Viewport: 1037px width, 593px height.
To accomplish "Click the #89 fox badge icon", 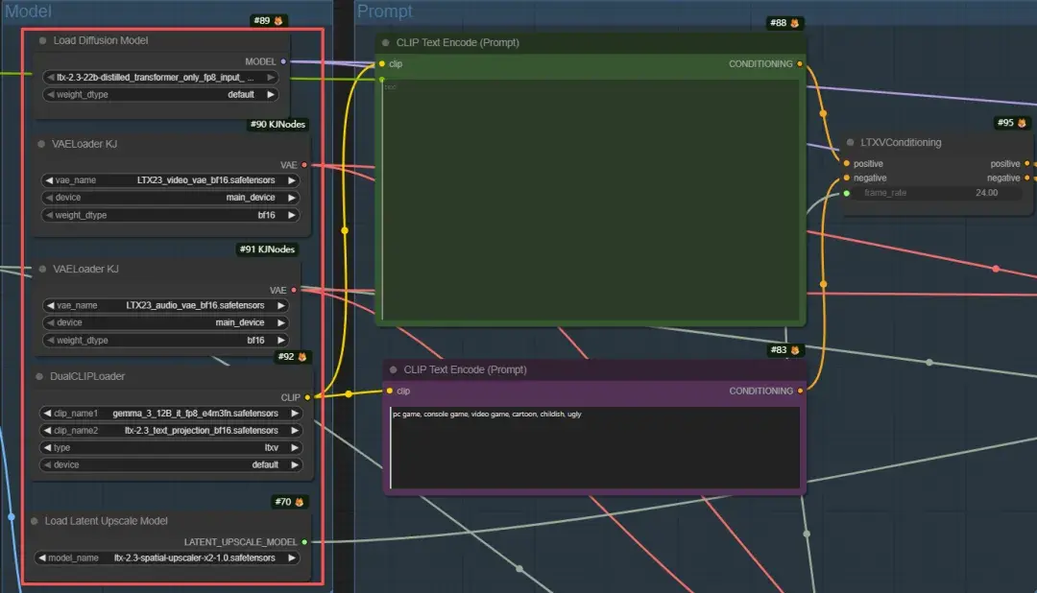I will [278, 20].
